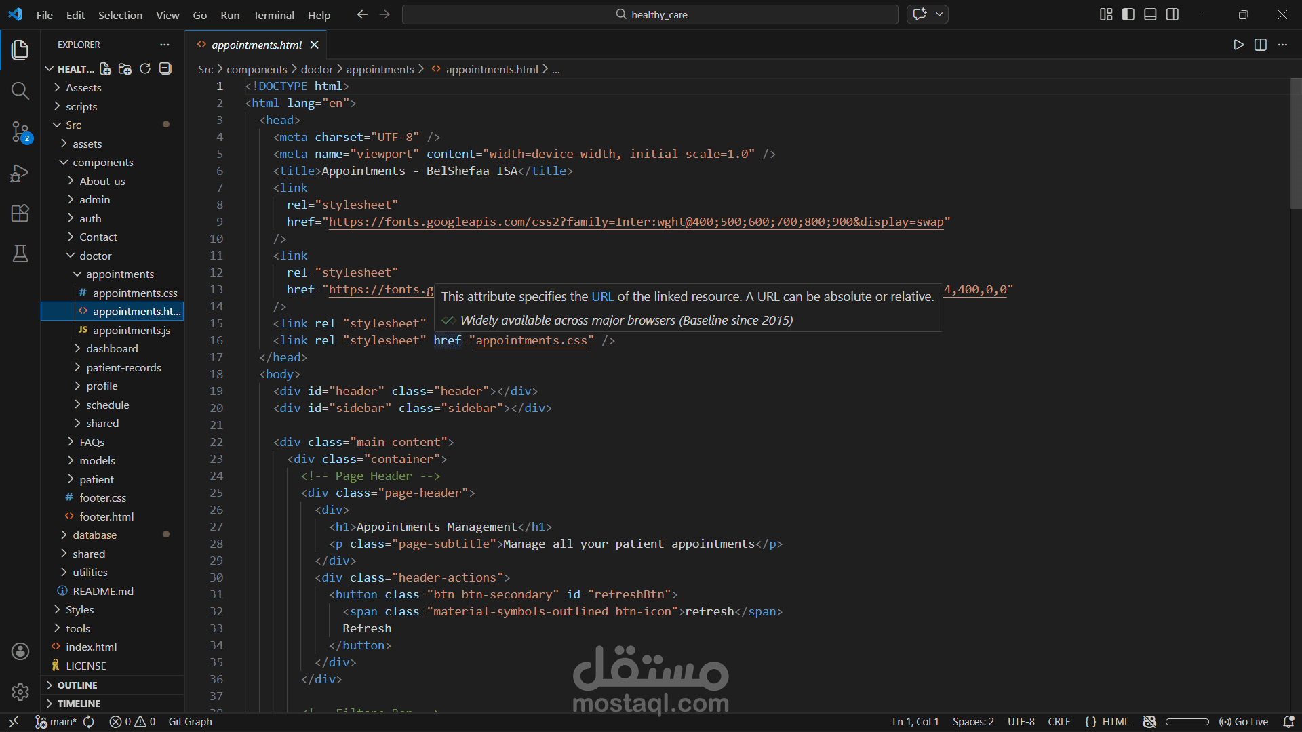Click the Go Live button
Image resolution: width=1302 pixels, height=732 pixels.
[1244, 722]
